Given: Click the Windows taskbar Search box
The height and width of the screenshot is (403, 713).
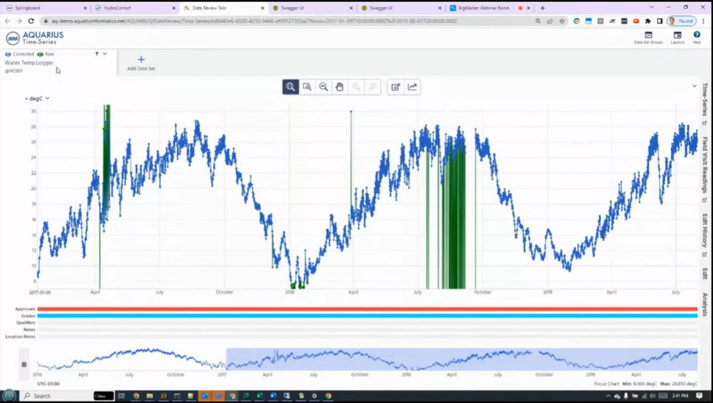Looking at the screenshot, I should [x=58, y=395].
